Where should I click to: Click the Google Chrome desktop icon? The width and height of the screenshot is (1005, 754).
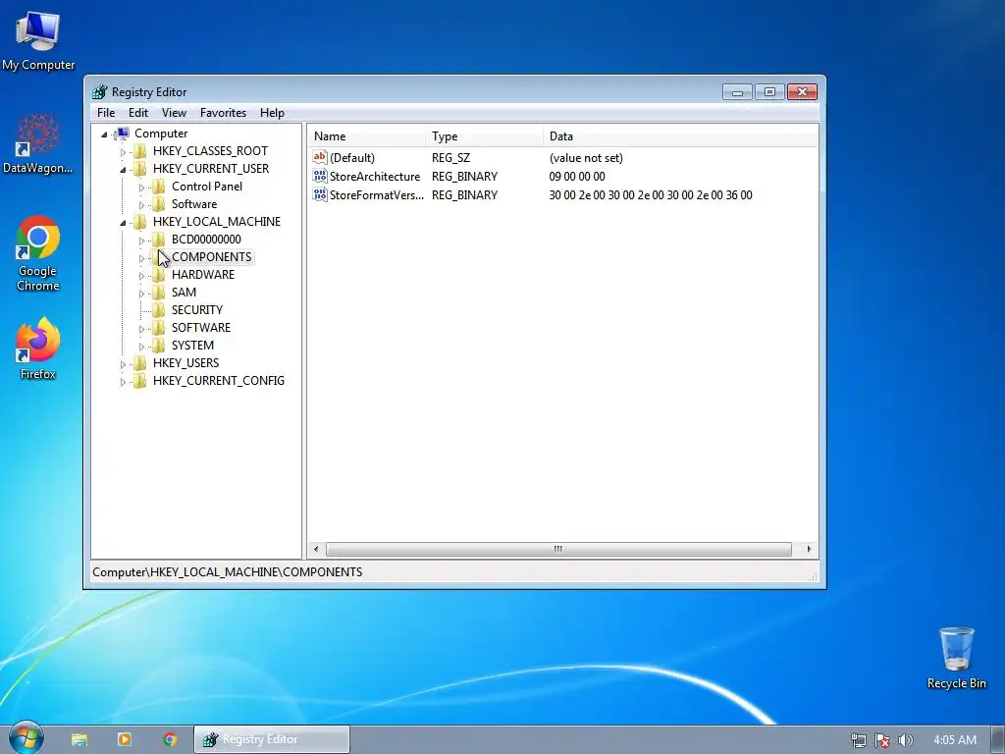click(38, 253)
